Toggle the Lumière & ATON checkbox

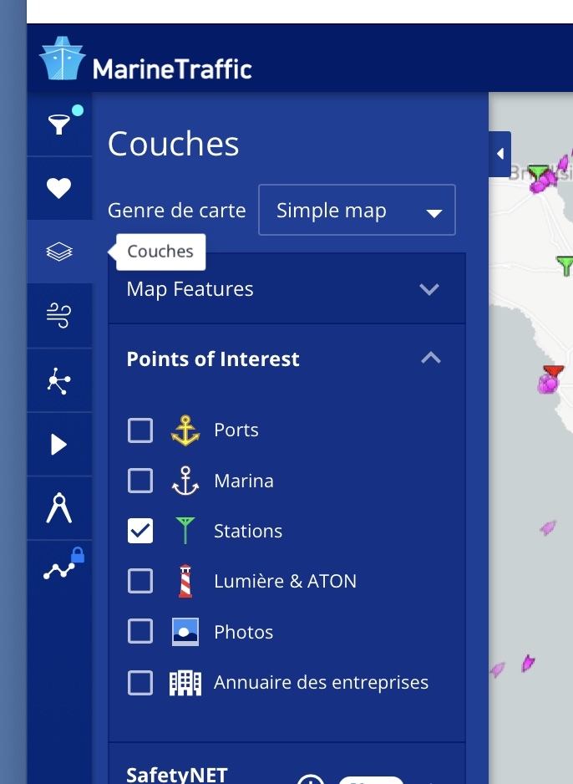click(140, 581)
